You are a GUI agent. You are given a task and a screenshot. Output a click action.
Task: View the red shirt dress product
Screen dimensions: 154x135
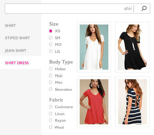click(x=94, y=102)
